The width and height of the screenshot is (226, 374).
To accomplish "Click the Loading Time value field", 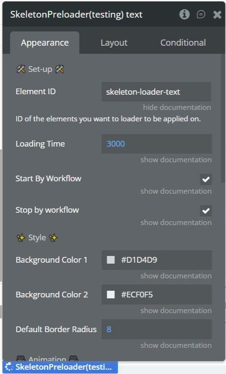I will (157, 144).
